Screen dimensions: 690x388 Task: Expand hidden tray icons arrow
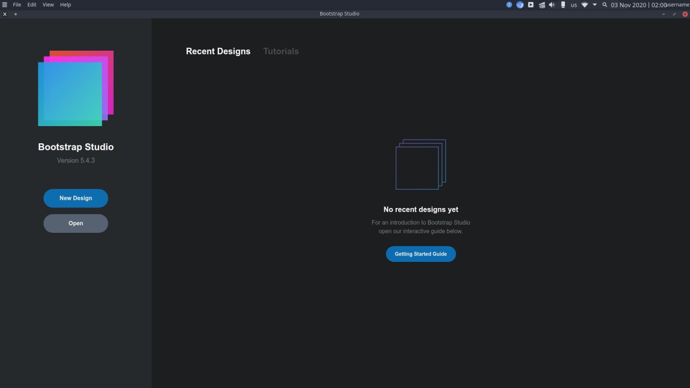[595, 4]
